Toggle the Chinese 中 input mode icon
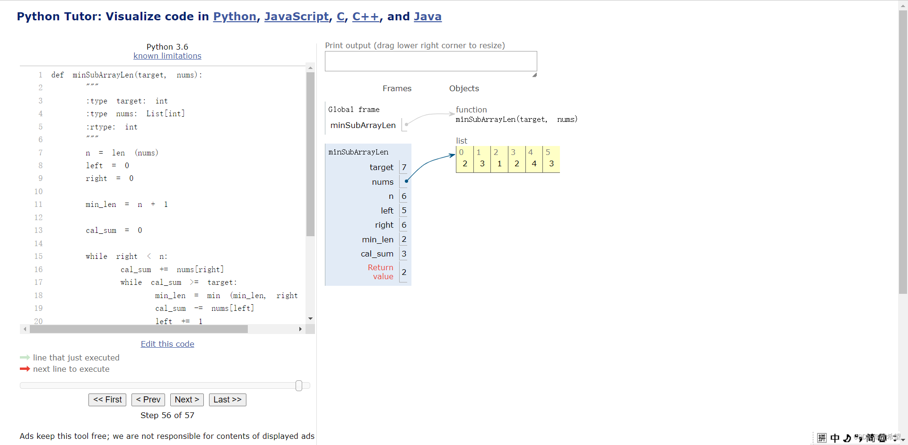Screen dimensions: 908x445 835,438
